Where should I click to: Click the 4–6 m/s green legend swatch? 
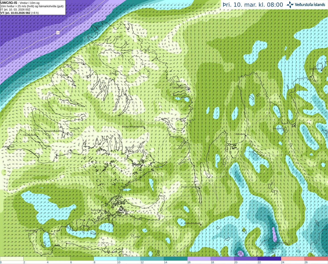[59, 259]
